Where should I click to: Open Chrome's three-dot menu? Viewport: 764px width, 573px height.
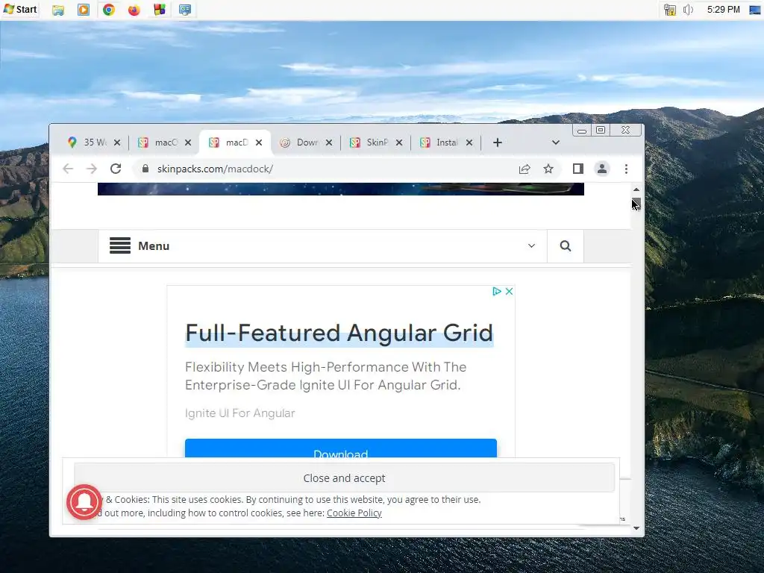tap(626, 169)
